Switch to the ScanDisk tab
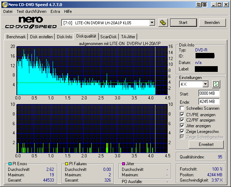 coord(108,36)
